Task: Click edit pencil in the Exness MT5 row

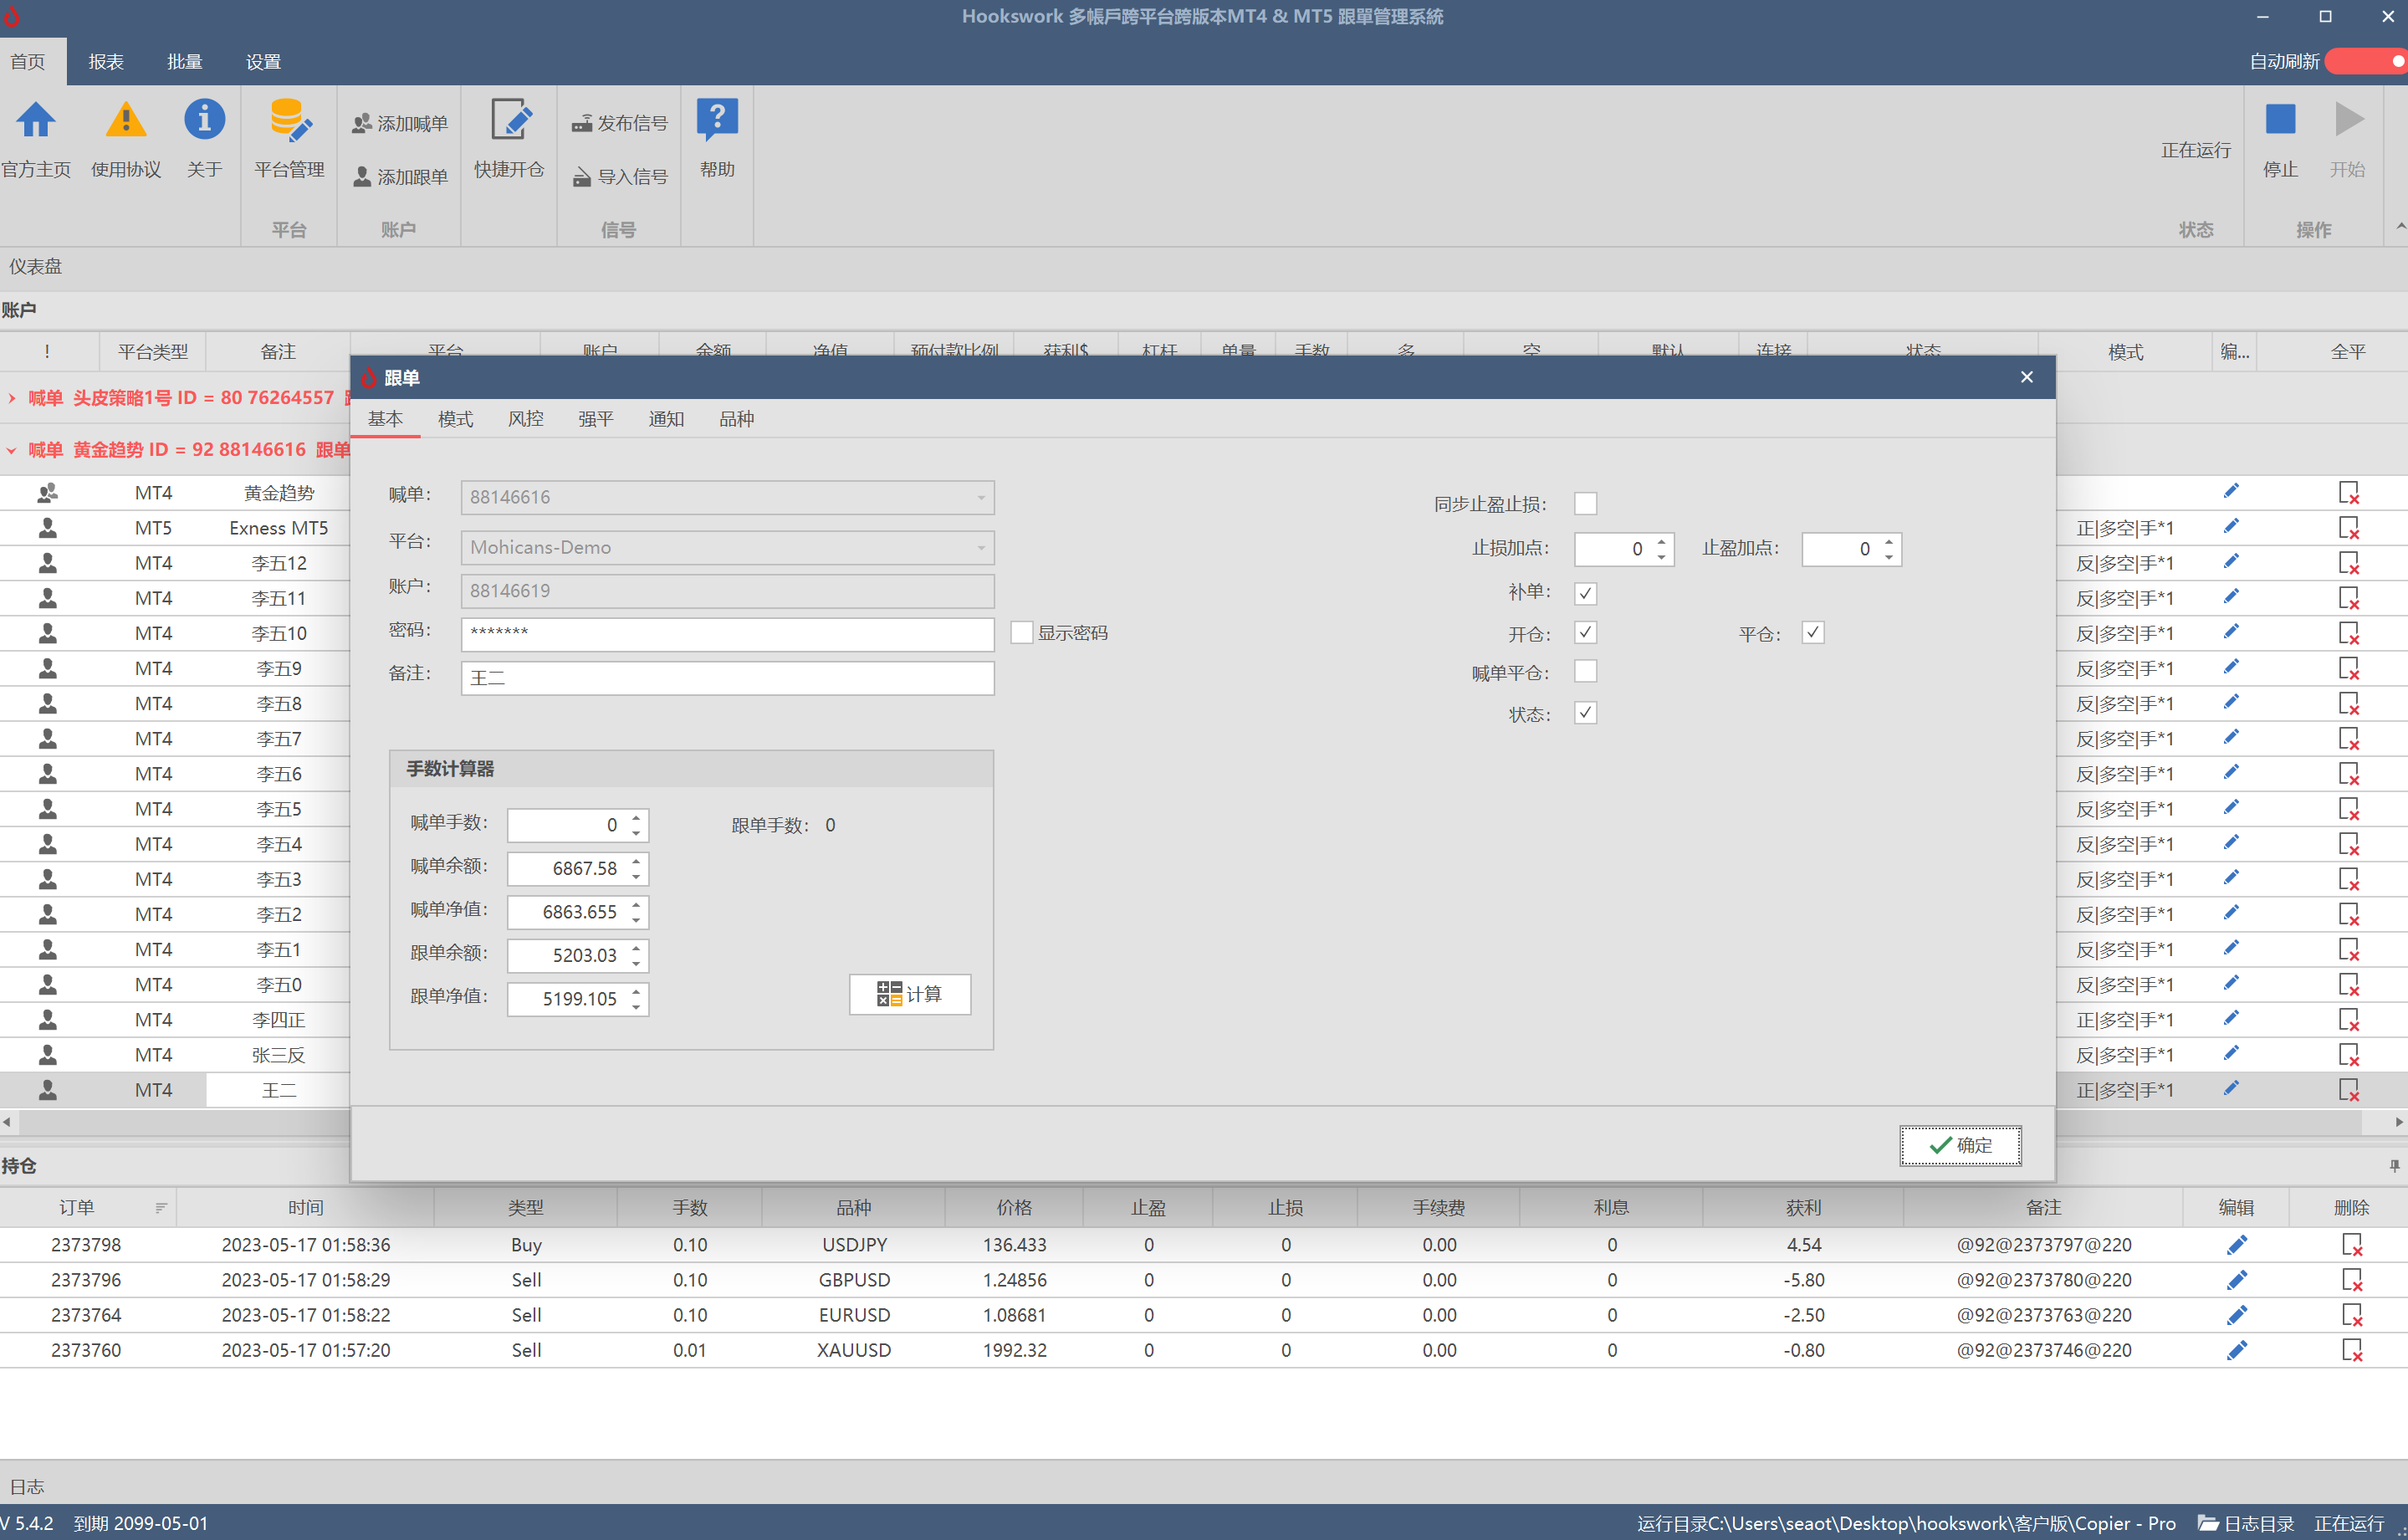Action: tap(2231, 526)
